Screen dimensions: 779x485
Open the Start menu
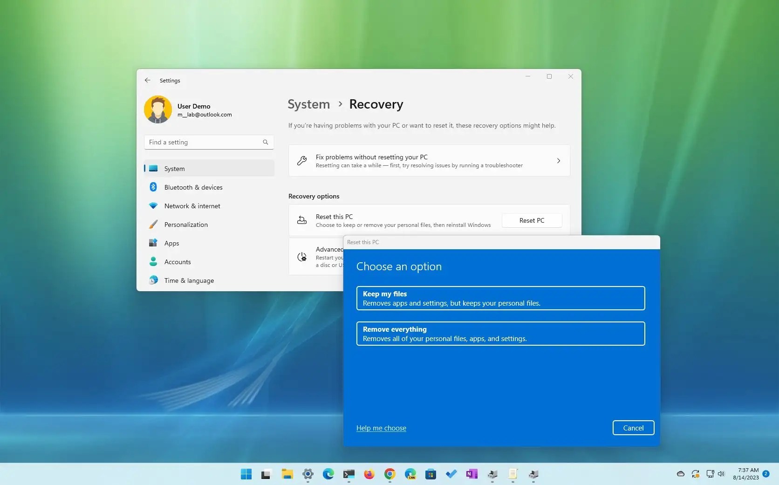[246, 474]
